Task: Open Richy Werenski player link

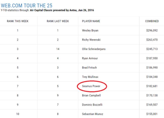Action: pos(91,40)
